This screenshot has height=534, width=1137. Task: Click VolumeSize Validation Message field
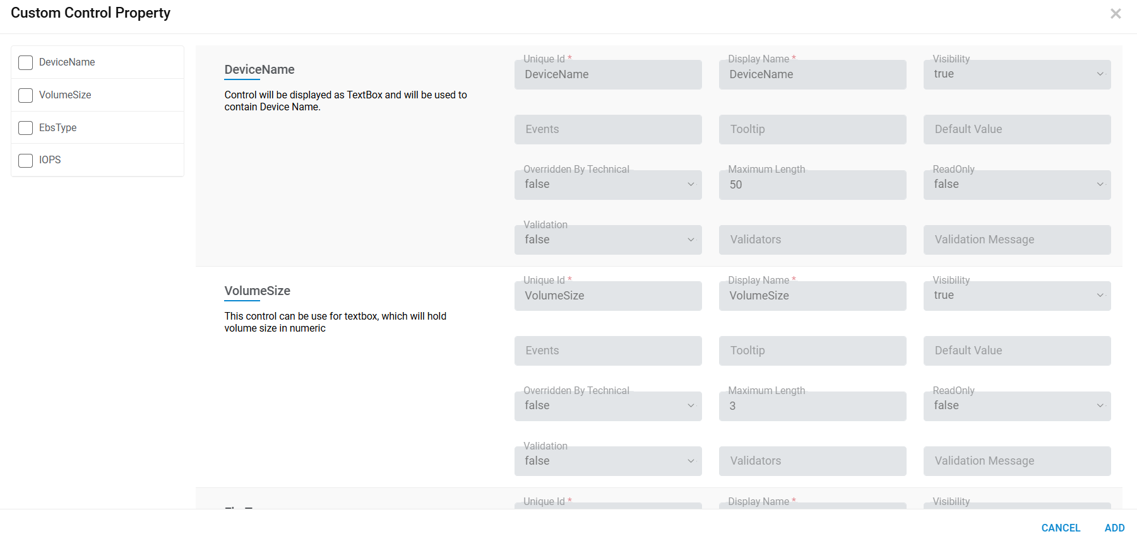(1016, 461)
